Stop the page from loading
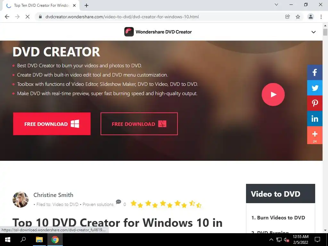The height and width of the screenshot is (246, 328). click(28, 17)
